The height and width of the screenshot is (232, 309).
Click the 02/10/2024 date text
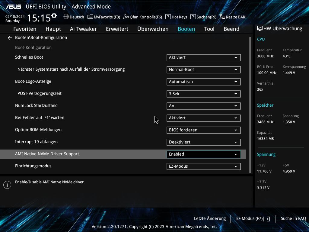(x=15, y=17)
